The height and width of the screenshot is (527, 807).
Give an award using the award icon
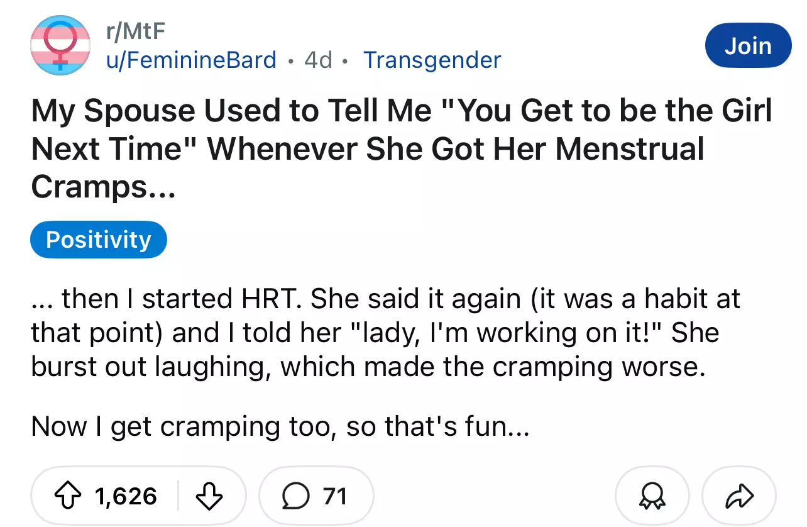tap(652, 496)
